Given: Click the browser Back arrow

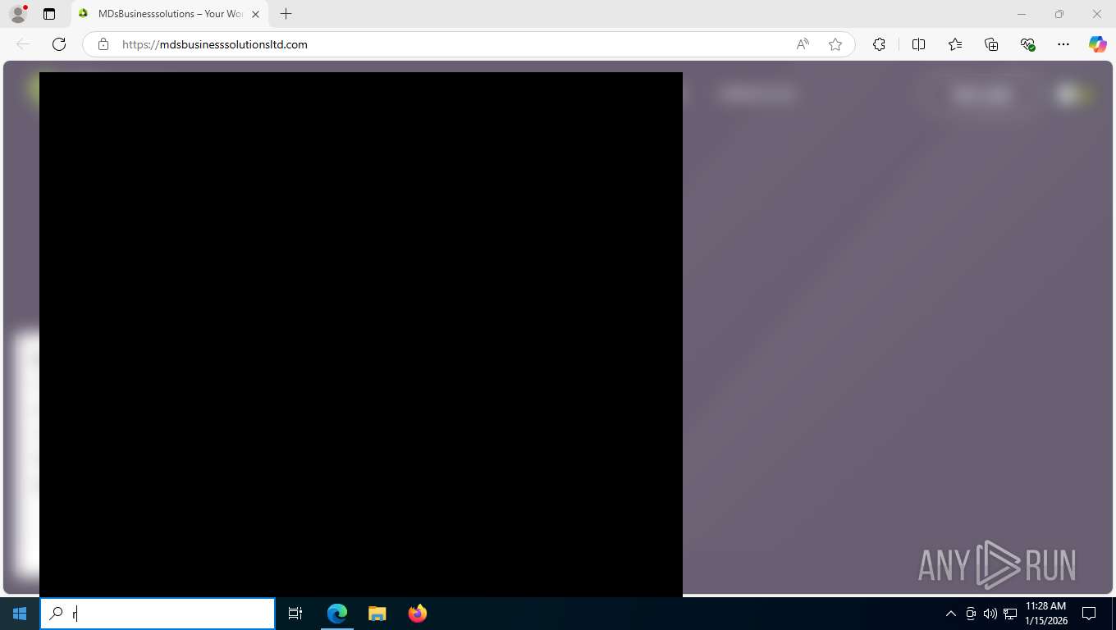Looking at the screenshot, I should pos(23,44).
